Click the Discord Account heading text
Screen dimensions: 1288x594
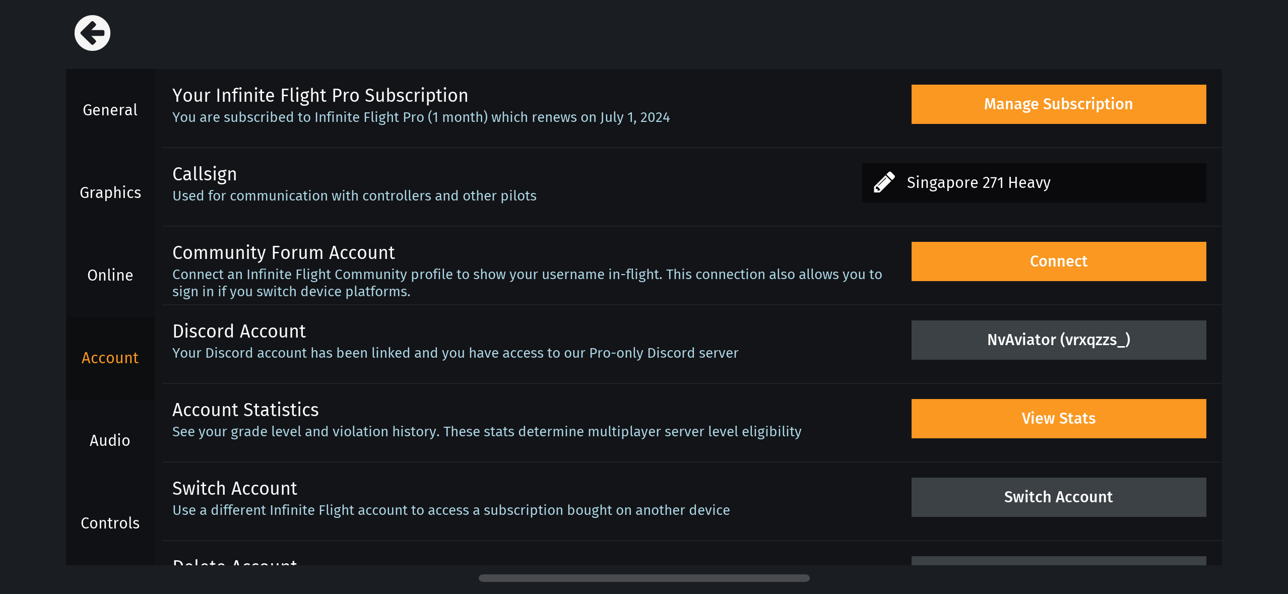tap(239, 331)
